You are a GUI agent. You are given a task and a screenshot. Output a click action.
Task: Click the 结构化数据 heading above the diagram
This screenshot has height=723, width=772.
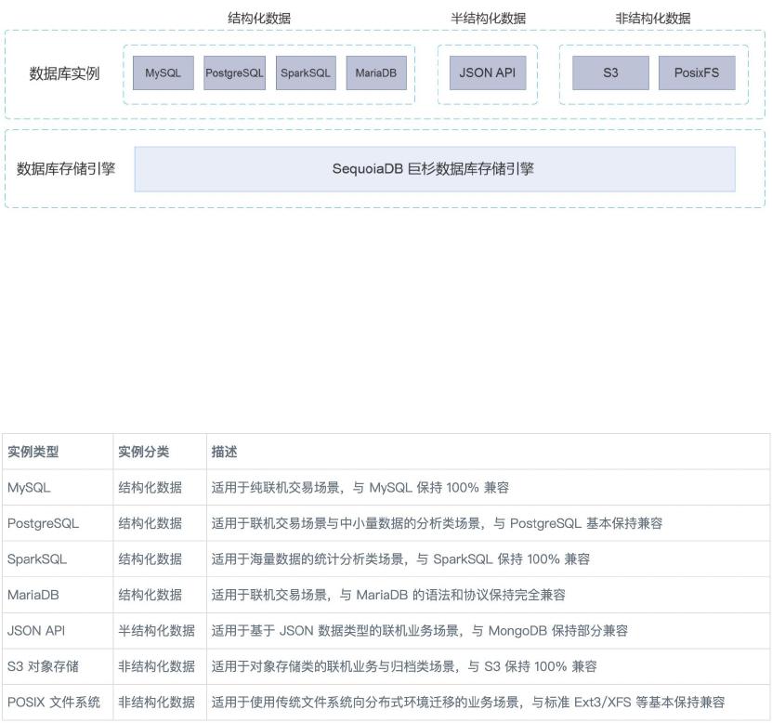click(x=259, y=19)
